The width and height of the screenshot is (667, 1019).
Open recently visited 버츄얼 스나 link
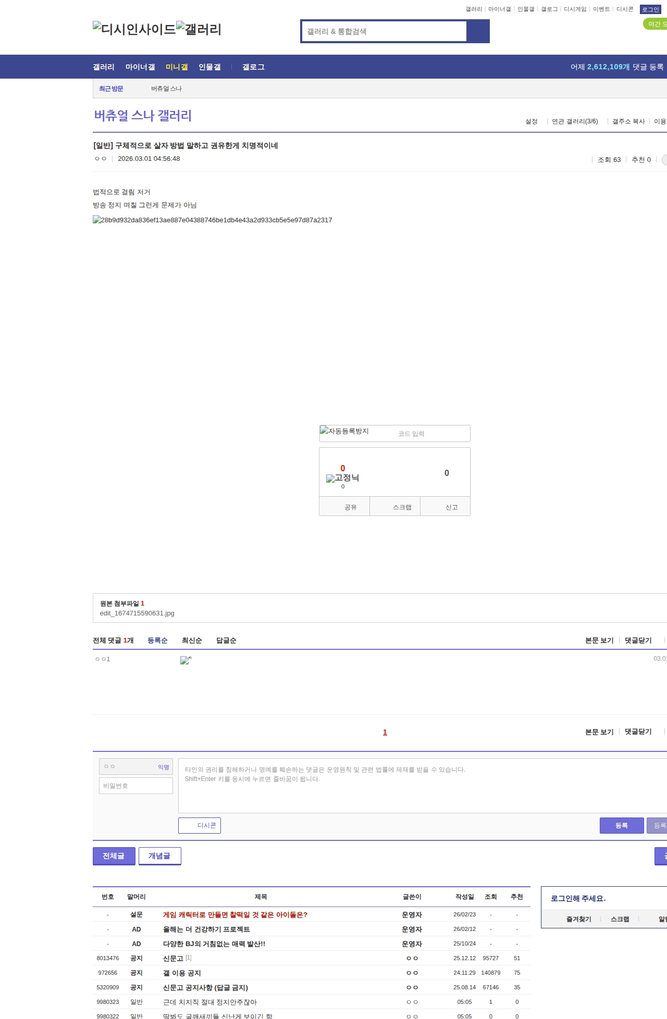coord(166,89)
